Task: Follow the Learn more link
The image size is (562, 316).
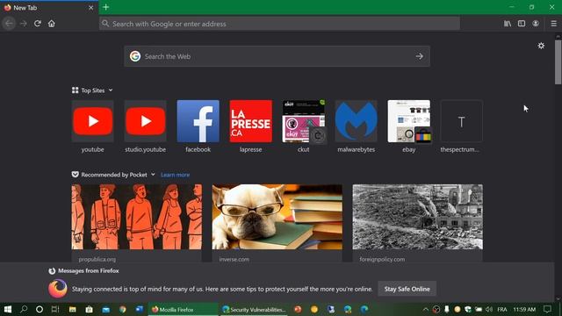Action: click(176, 175)
